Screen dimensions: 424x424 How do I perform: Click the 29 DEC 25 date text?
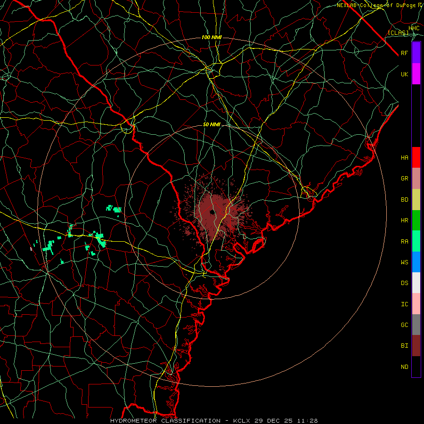click(274, 421)
